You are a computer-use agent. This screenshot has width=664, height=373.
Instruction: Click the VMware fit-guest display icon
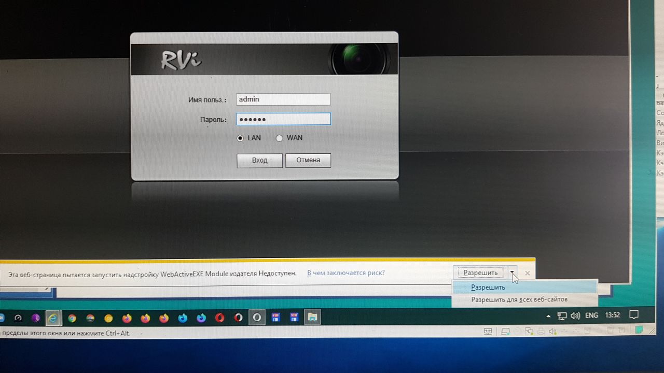(x=487, y=332)
